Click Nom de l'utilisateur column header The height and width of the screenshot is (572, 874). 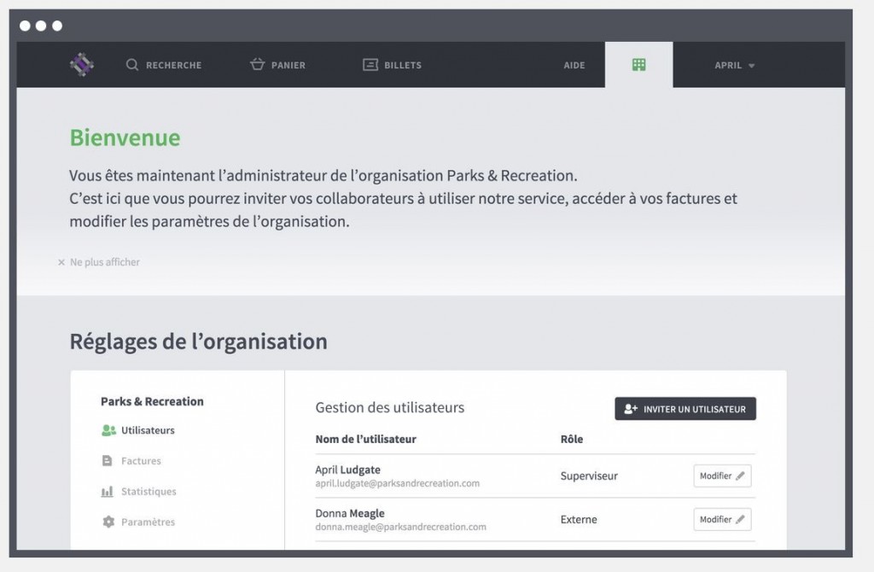pos(365,440)
